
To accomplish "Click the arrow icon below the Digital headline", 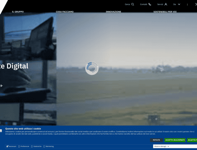I will [x=1, y=86].
